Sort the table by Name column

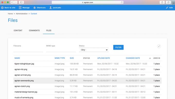pyautogui.click(x=17, y=58)
